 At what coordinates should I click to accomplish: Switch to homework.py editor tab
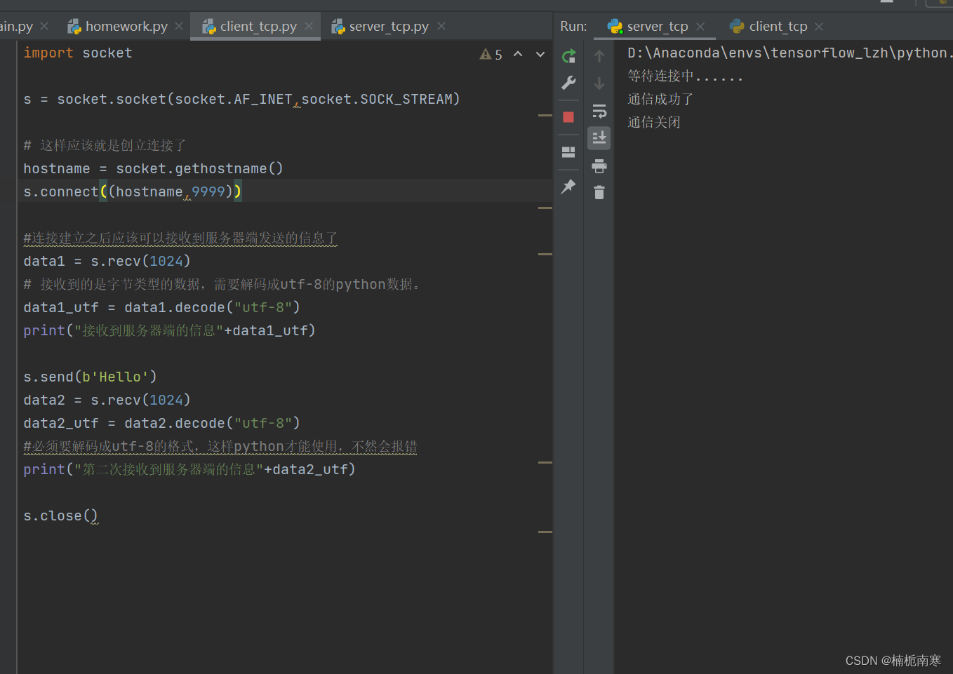pos(126,27)
